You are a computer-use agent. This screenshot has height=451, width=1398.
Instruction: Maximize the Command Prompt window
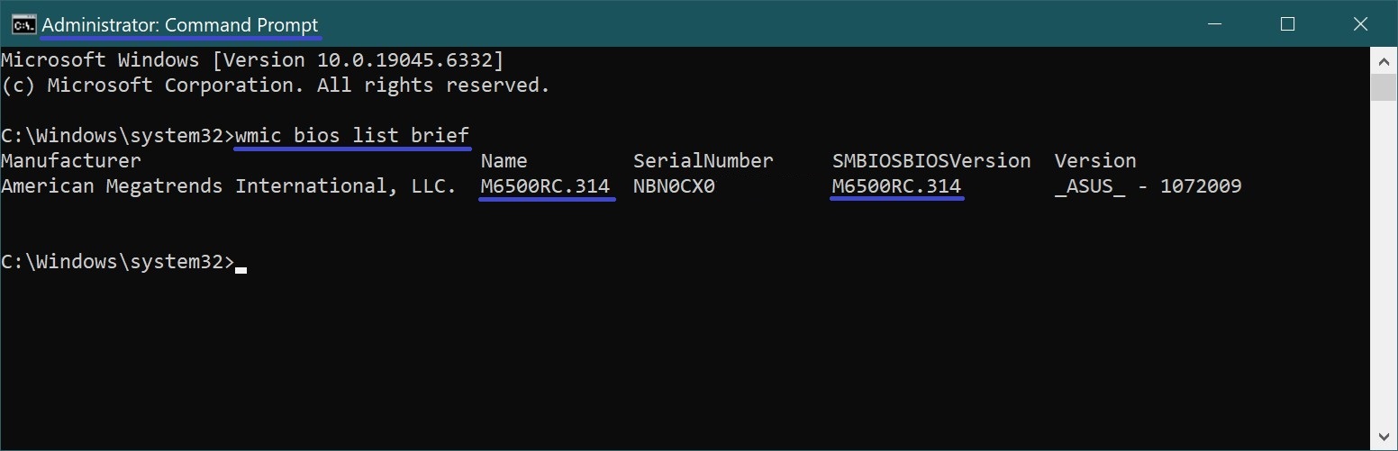(1287, 24)
